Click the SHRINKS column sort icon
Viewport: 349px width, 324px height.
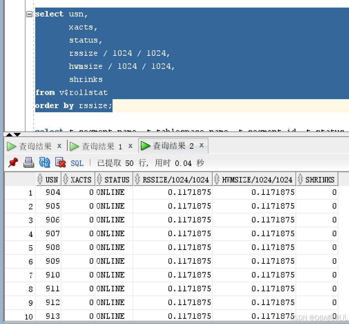pyautogui.click(x=300, y=179)
